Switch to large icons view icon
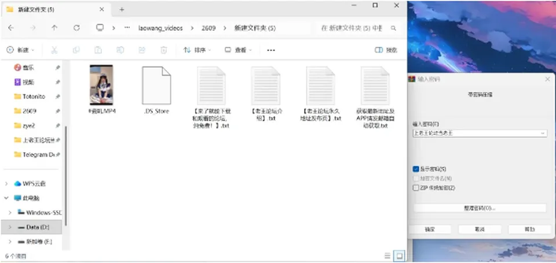Viewport: 556px width, 263px height. pyautogui.click(x=399, y=255)
